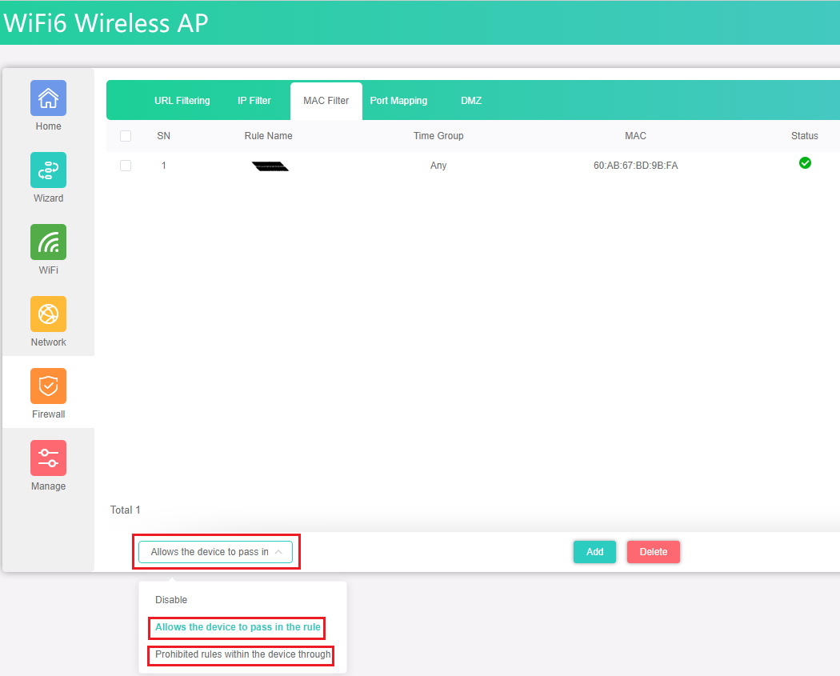
Task: Select the Firewall shield icon
Action: click(48, 386)
